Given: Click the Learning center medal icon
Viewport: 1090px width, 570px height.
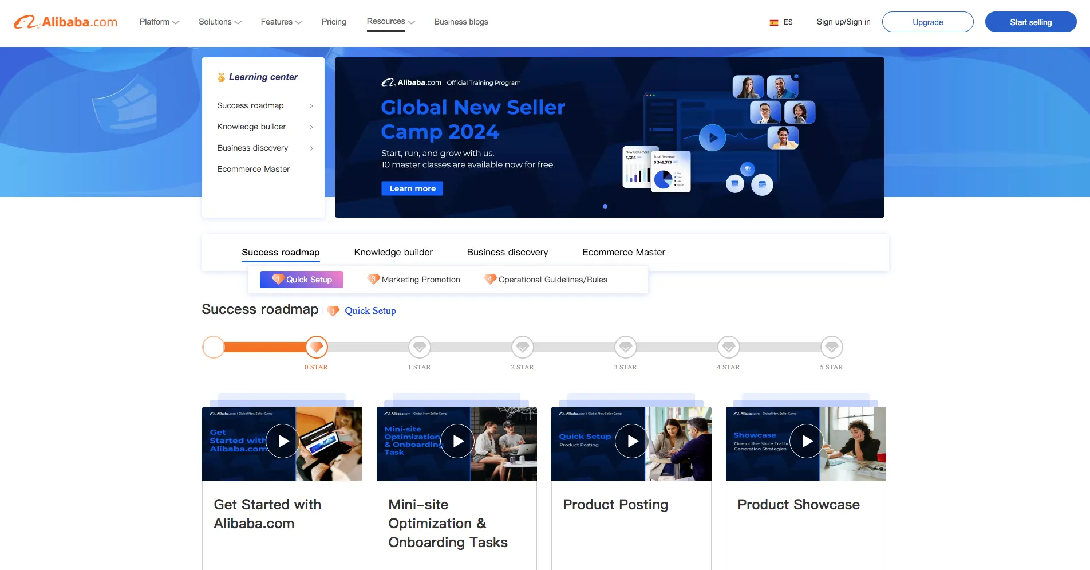Looking at the screenshot, I should click(221, 77).
